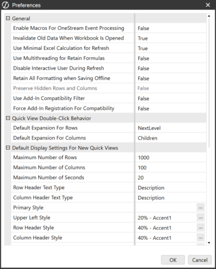The image size is (216, 269).
Task: Click the OneStream logo in title bar
Action: [5, 5]
